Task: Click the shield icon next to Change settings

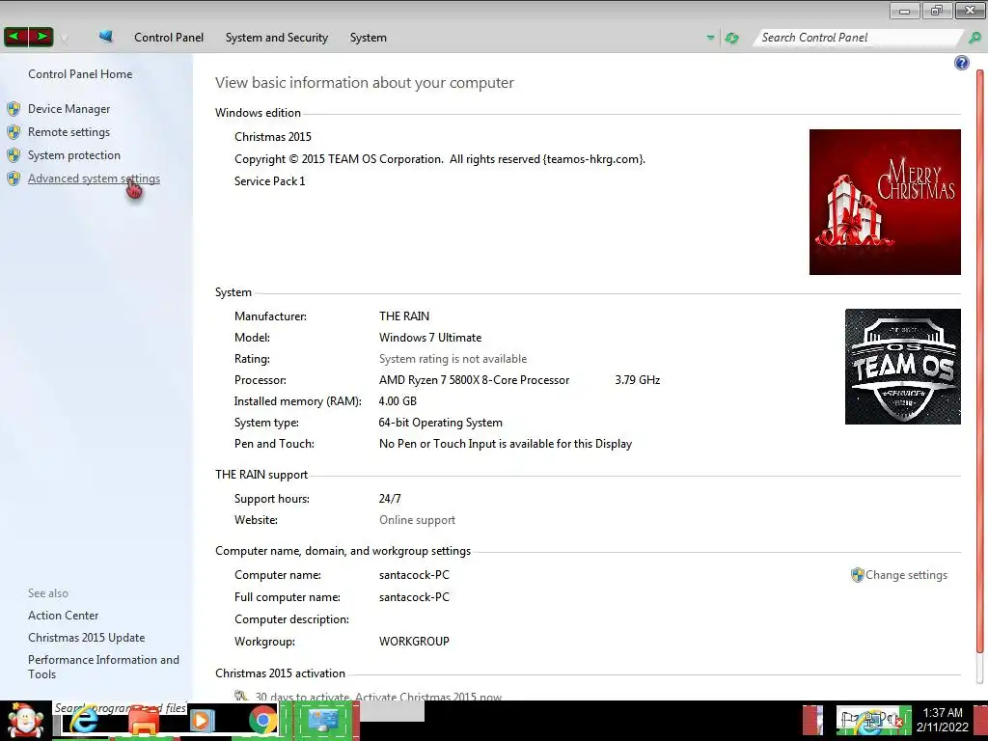Action: point(857,575)
